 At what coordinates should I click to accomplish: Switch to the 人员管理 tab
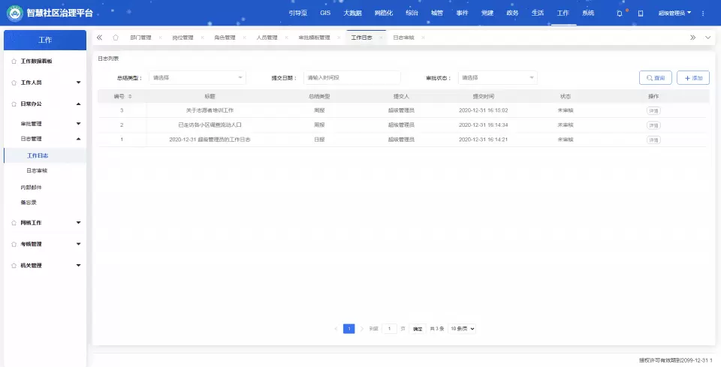pyautogui.click(x=267, y=38)
